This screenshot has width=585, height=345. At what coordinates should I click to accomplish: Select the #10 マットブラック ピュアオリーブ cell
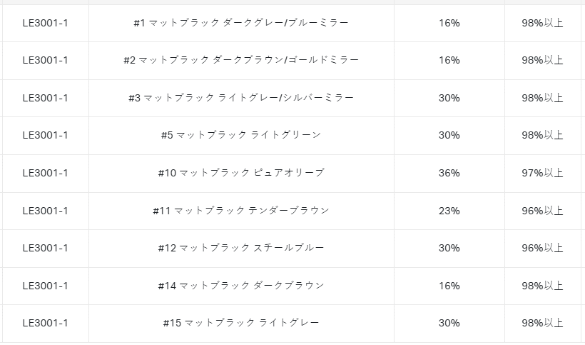[x=241, y=174]
